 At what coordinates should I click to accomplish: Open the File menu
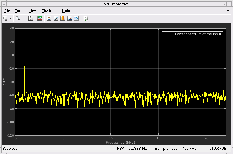(x=7, y=11)
